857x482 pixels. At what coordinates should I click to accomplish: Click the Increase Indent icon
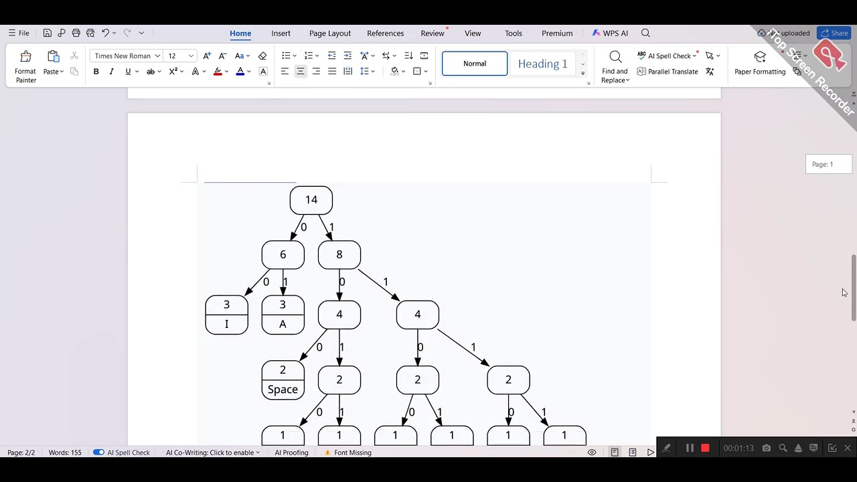point(347,56)
